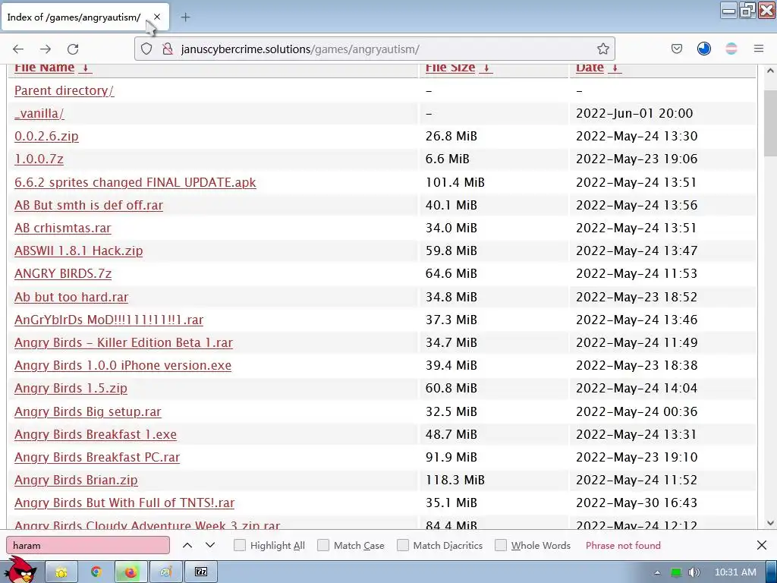Enable the Highlight All checkbox
Image resolution: width=777 pixels, height=583 pixels.
(239, 545)
